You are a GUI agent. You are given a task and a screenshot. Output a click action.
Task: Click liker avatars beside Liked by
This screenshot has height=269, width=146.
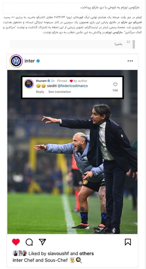click(20, 253)
